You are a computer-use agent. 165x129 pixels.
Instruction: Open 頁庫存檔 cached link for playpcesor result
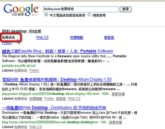tap(118, 94)
